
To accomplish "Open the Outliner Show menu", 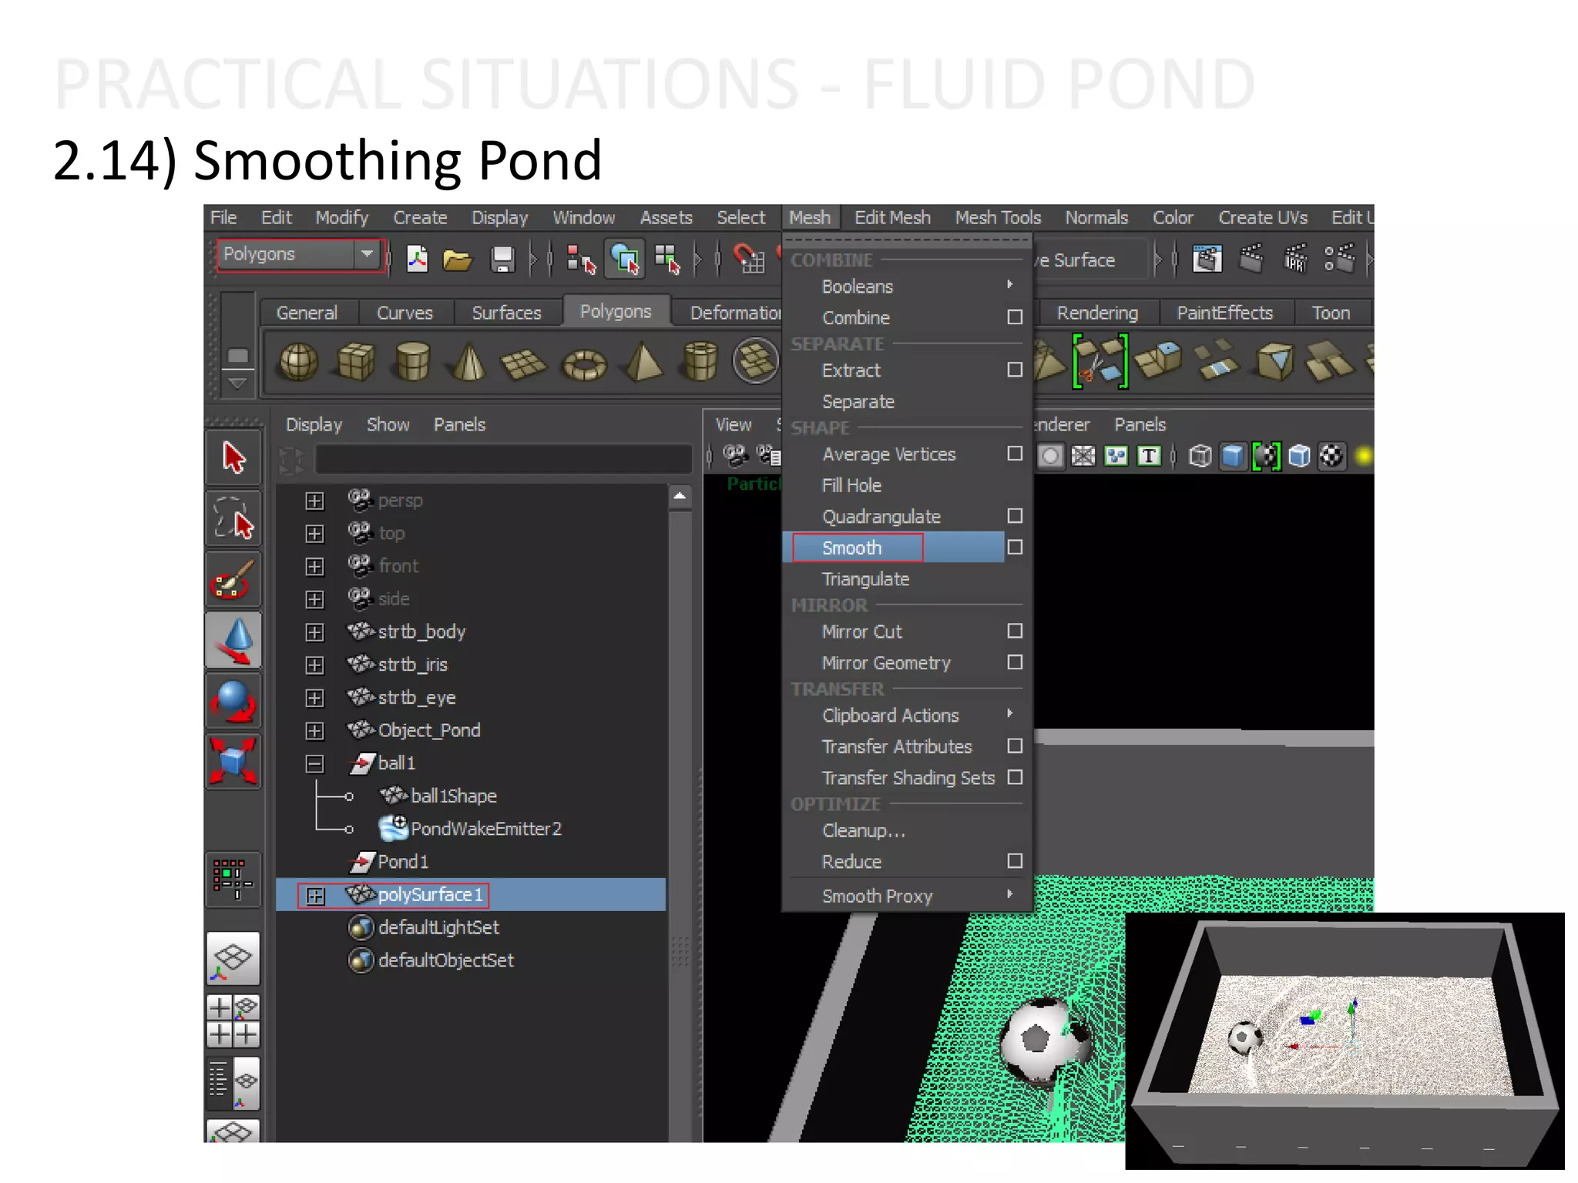I will (388, 425).
